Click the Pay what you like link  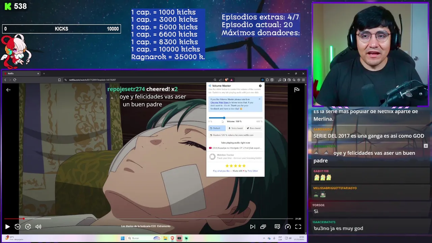coord(221,171)
